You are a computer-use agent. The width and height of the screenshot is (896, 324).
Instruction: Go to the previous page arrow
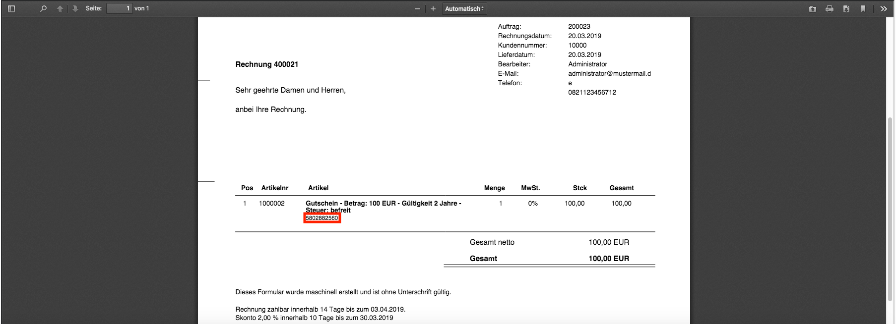60,8
